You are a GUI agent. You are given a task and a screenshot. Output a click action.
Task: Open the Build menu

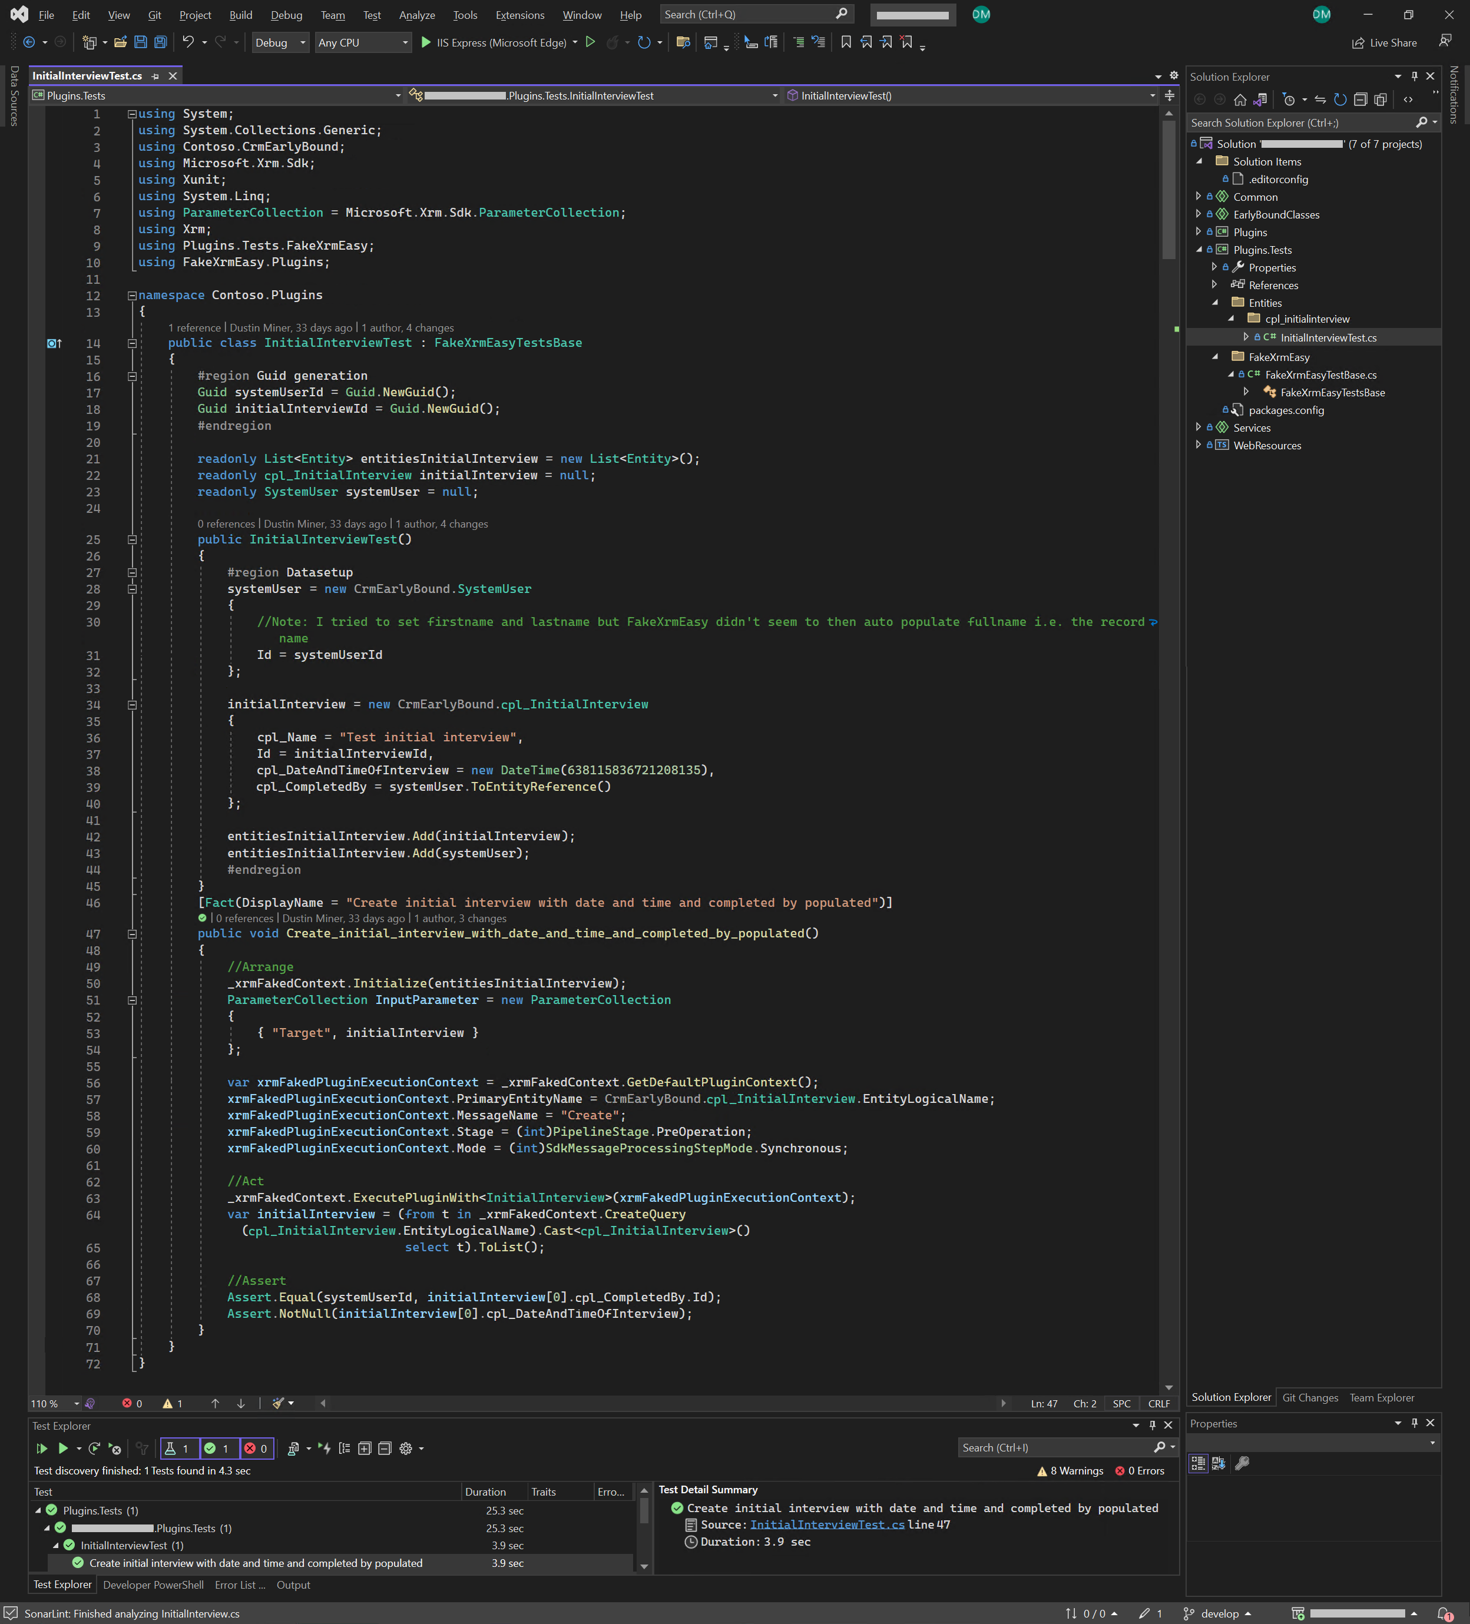240,15
